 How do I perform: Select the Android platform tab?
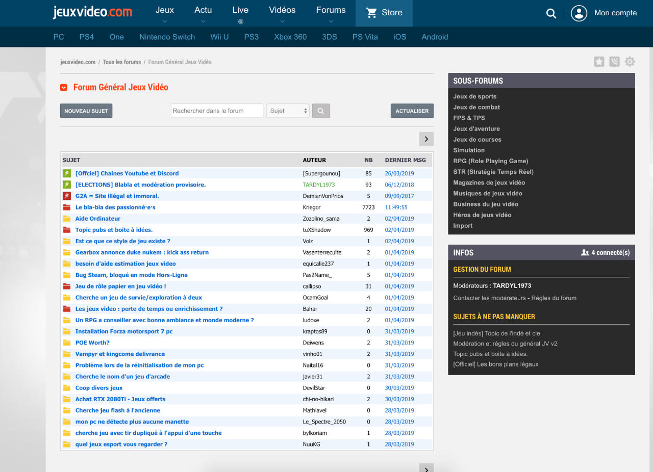pyautogui.click(x=435, y=37)
